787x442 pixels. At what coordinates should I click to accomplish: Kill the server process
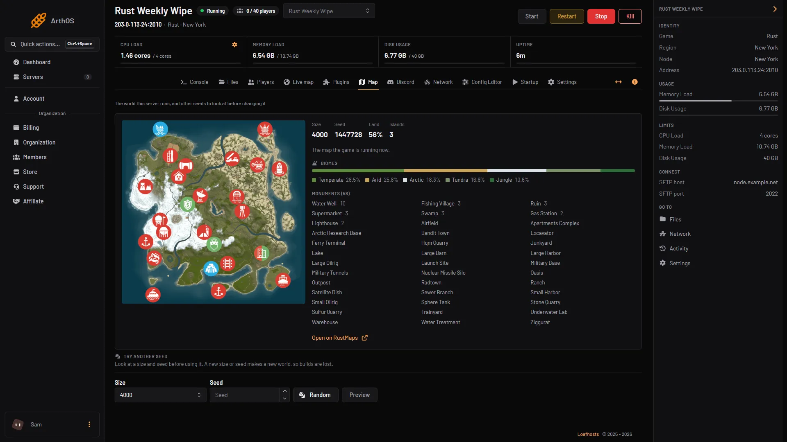point(630,16)
